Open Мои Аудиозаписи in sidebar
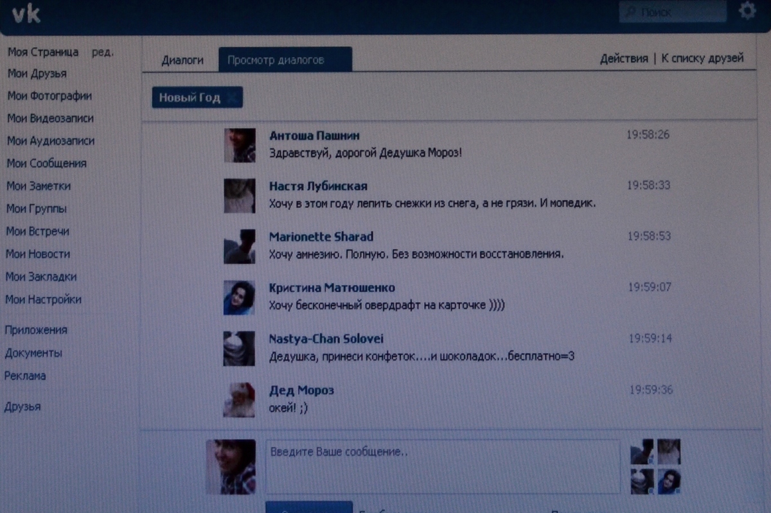The width and height of the screenshot is (771, 513). coord(50,141)
